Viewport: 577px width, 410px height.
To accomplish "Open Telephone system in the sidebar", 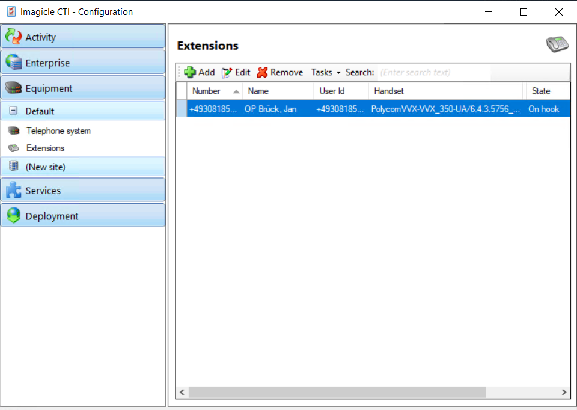I will 58,131.
